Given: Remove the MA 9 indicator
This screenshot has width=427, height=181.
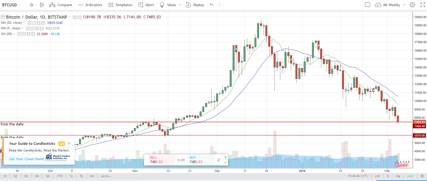Looking at the screenshot, I should [42, 28].
